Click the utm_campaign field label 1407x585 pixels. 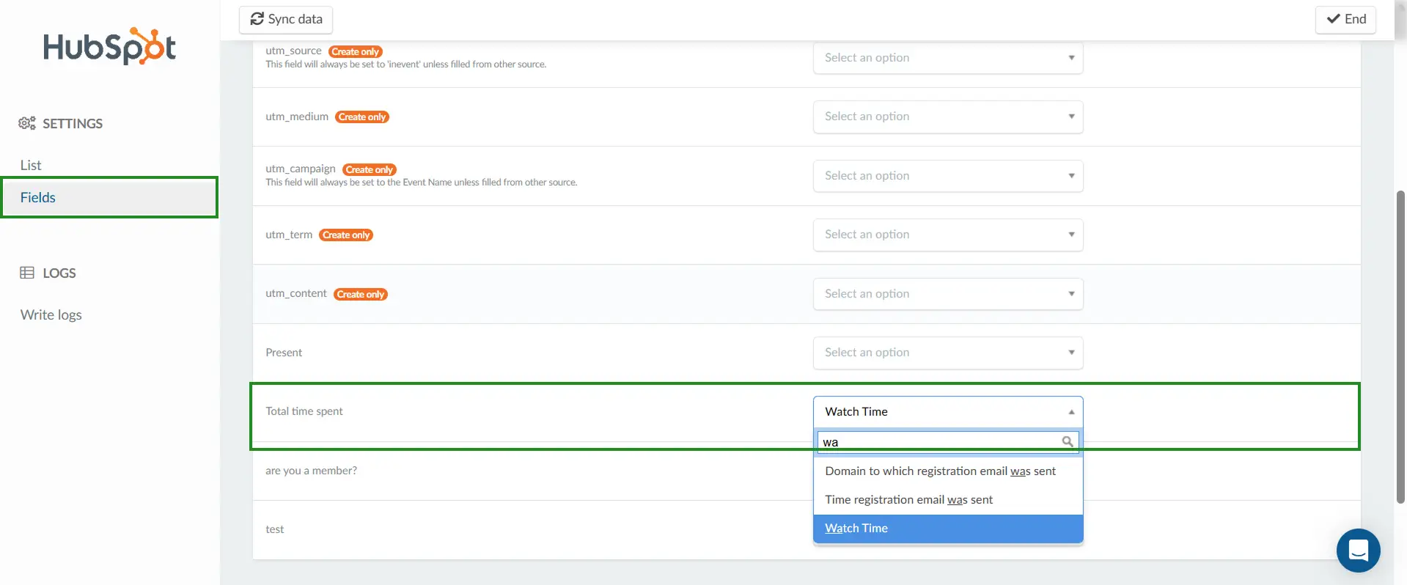(301, 169)
